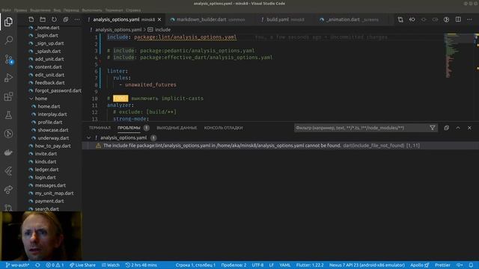The image size is (479, 269).
Task: Open the Explorer view in activity bar
Action: click(8, 22)
